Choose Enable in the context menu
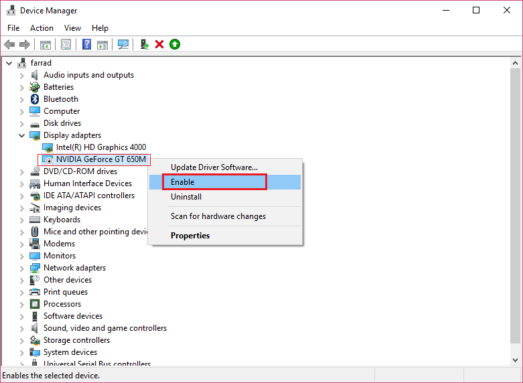This screenshot has width=523, height=383. click(x=225, y=182)
